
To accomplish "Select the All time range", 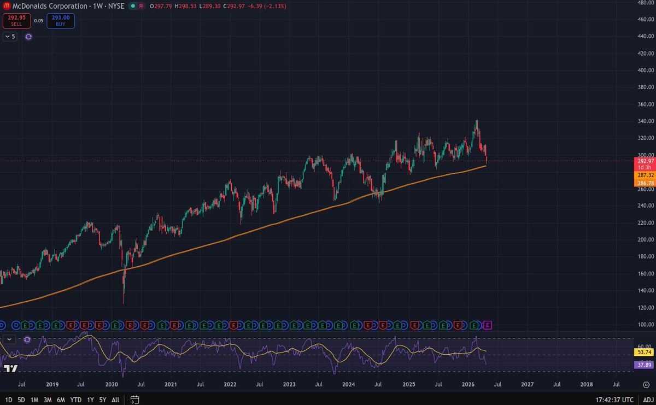I will click(115, 400).
